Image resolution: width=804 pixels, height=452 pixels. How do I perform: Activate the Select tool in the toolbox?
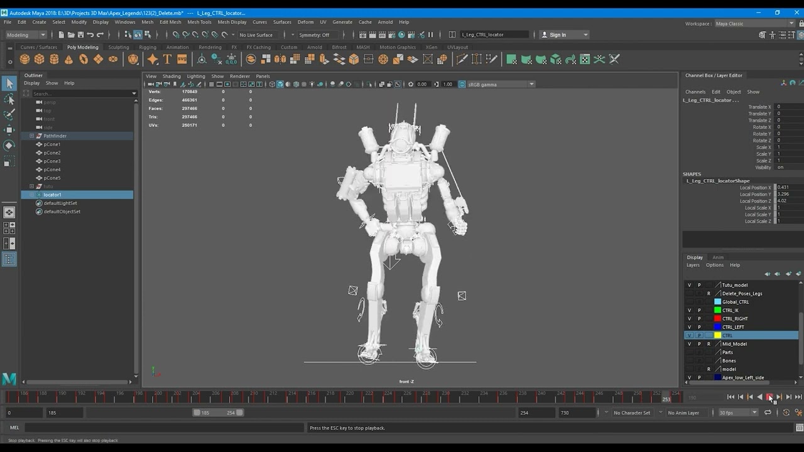tap(9, 83)
